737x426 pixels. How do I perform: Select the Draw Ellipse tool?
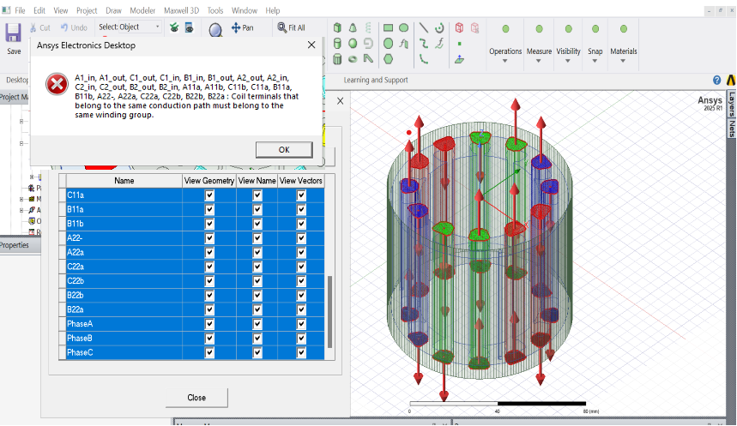click(x=388, y=44)
